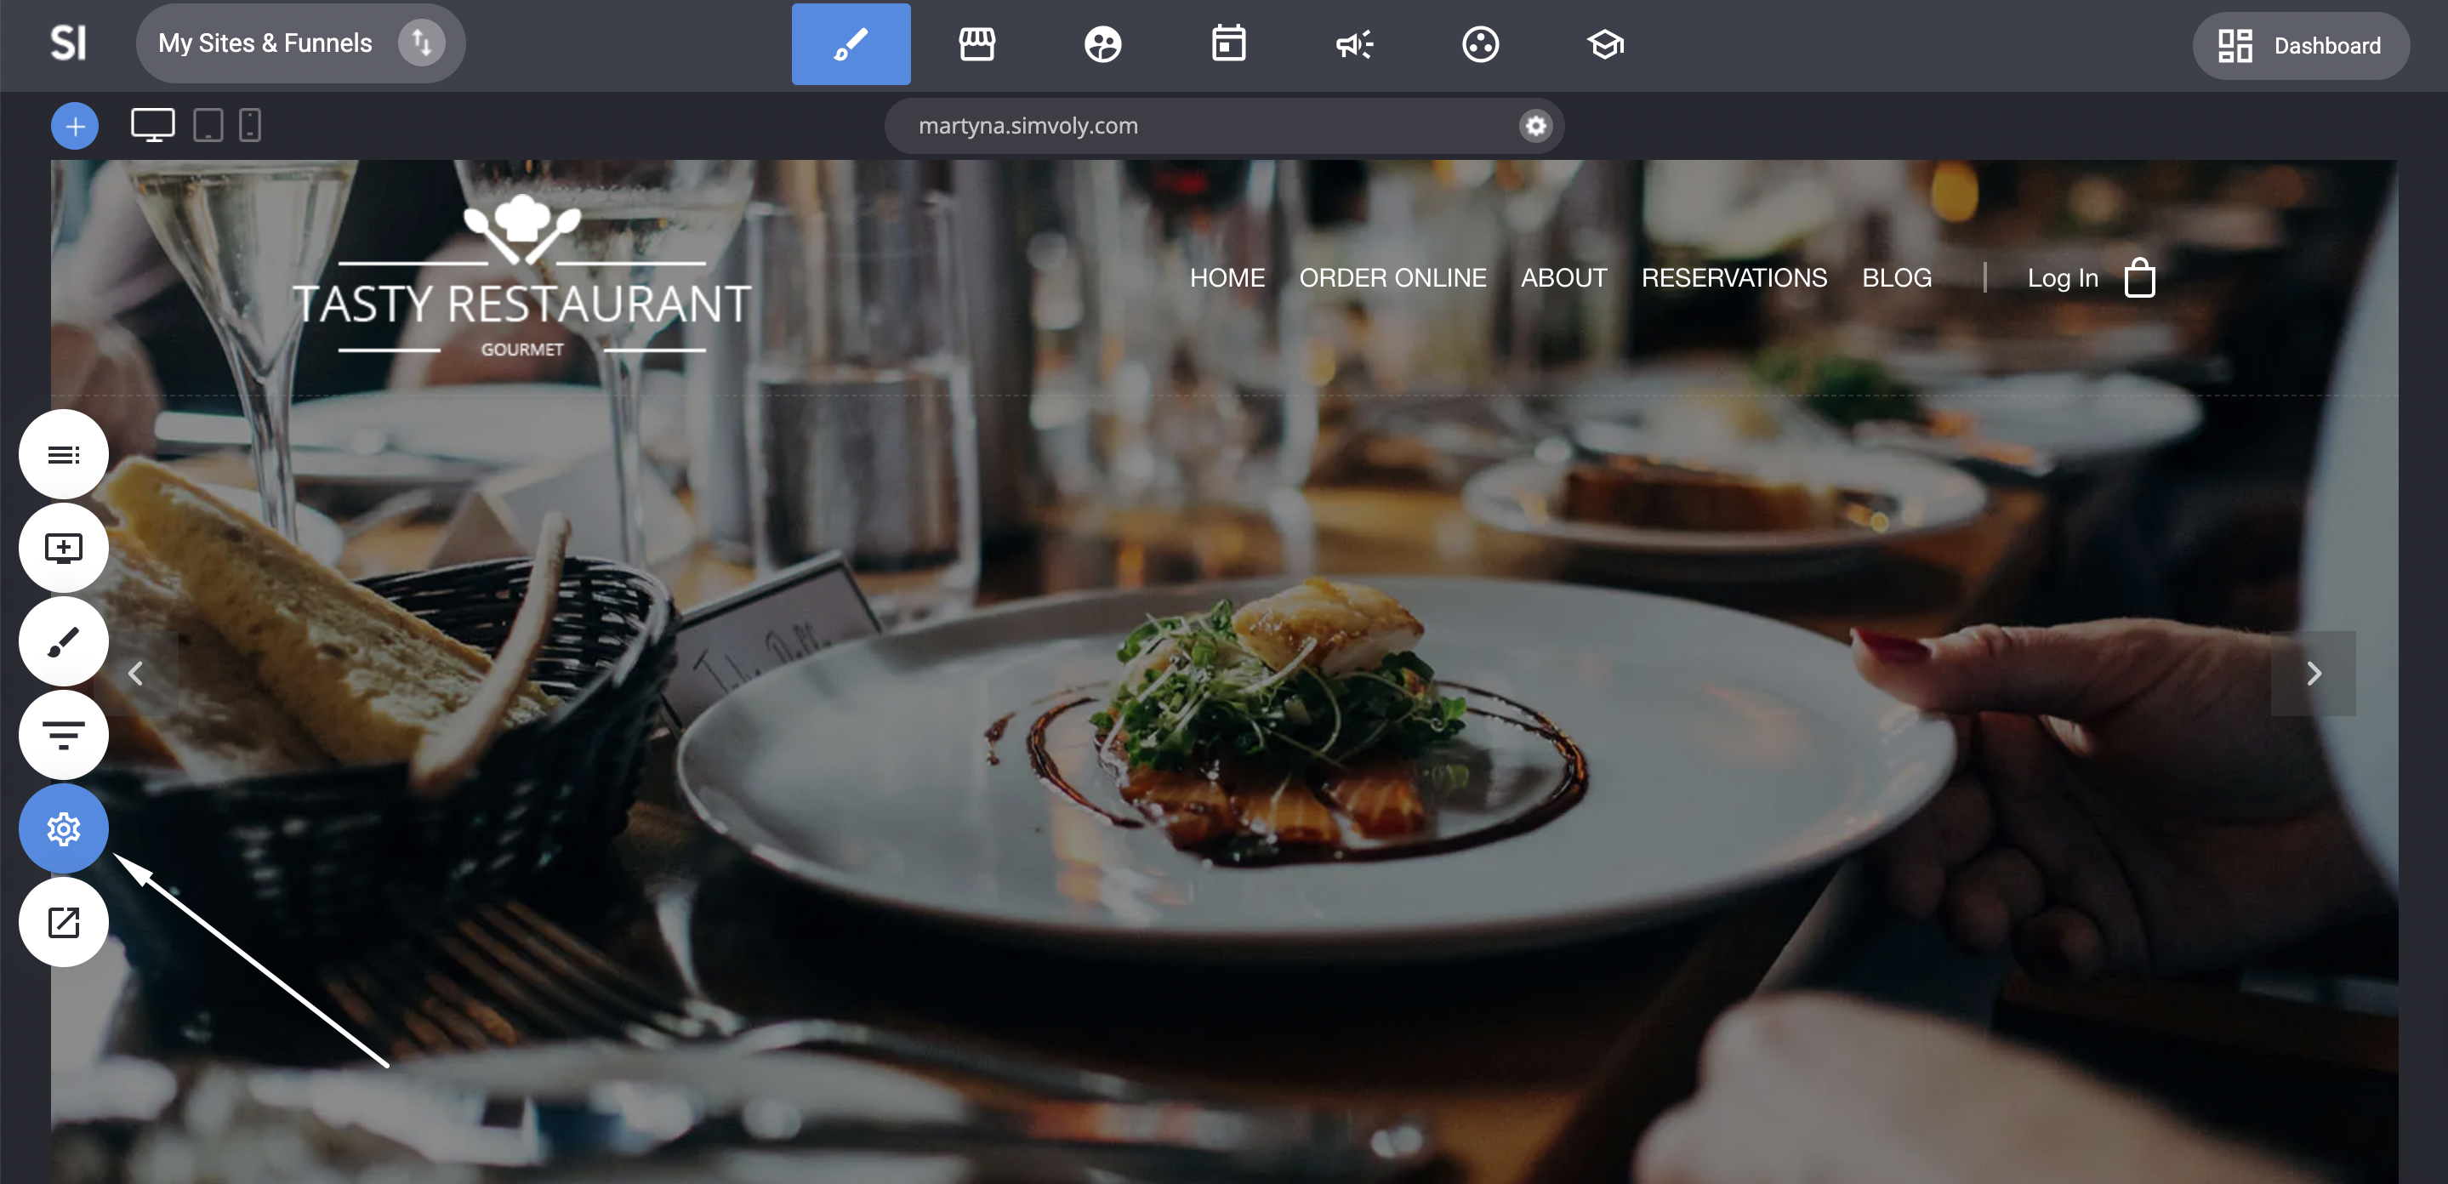Open the domain settings gear in address bar
Viewport: 2448px width, 1184px height.
pyautogui.click(x=1534, y=125)
